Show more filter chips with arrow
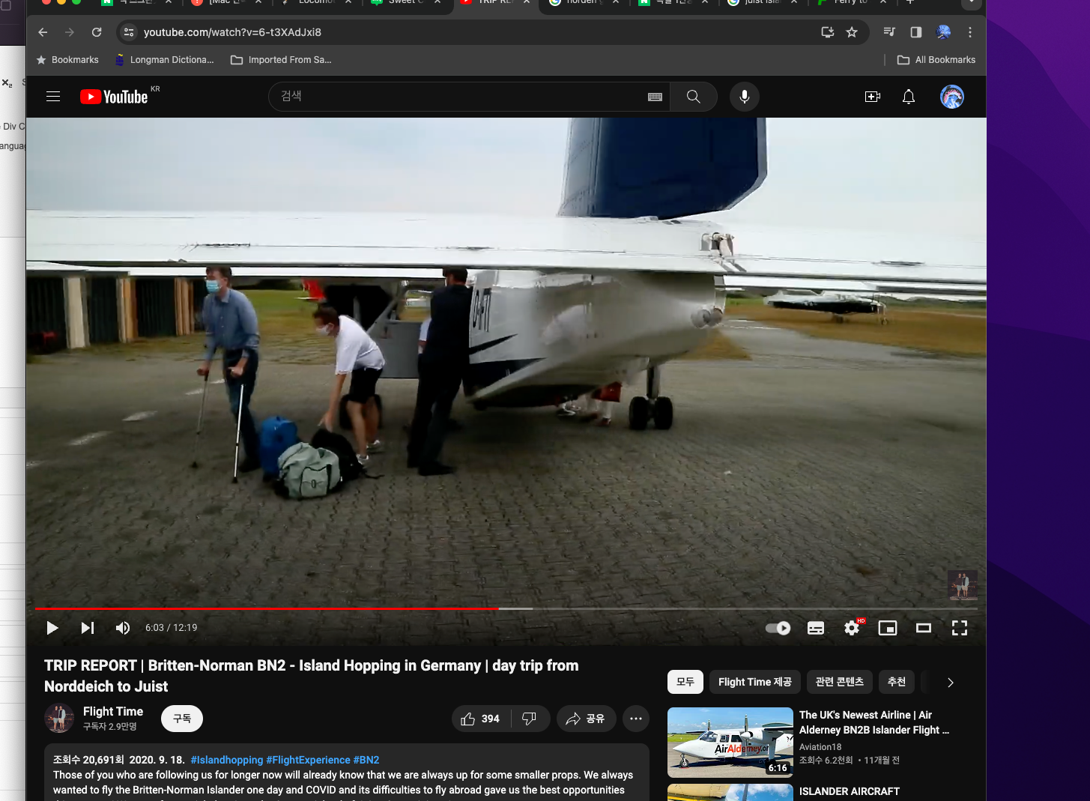 coord(951,682)
